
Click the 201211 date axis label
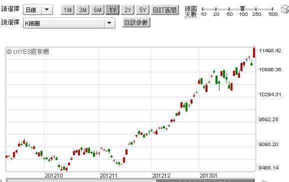108,176
